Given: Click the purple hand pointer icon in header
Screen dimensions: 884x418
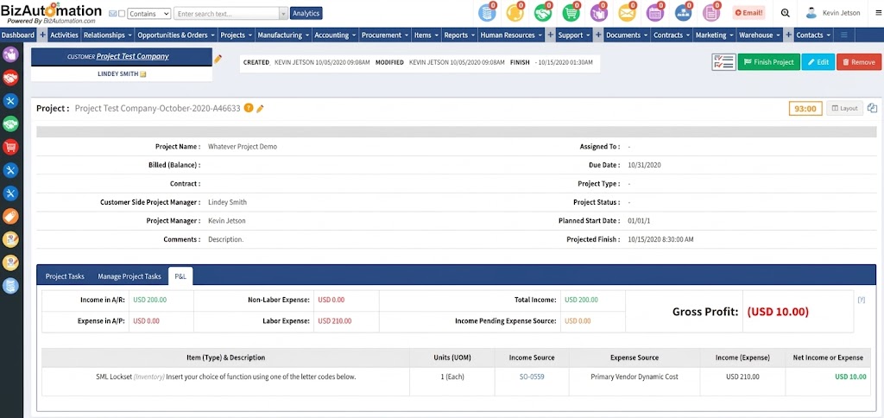Looking at the screenshot, I should point(599,12).
